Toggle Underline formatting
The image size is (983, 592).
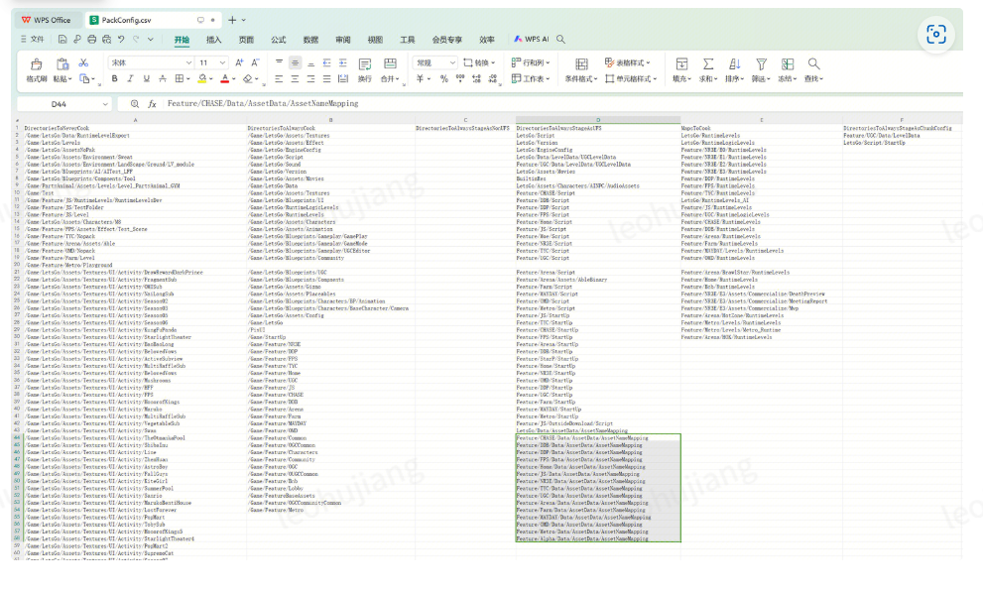coord(147,79)
